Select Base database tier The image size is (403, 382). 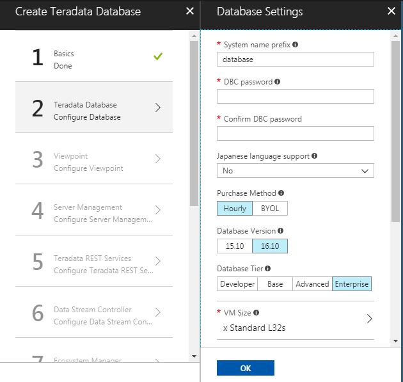[275, 284]
